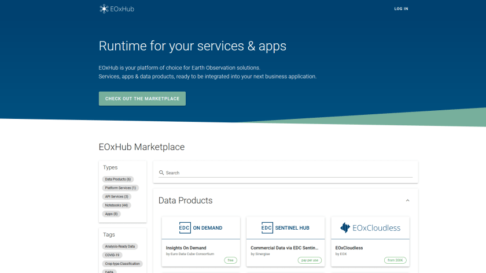Click 'by Sinergise' provider text
The image size is (486, 273).
(x=260, y=254)
